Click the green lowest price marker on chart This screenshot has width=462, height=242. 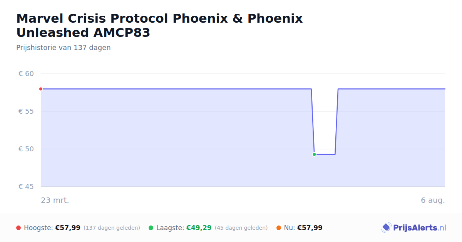click(314, 154)
